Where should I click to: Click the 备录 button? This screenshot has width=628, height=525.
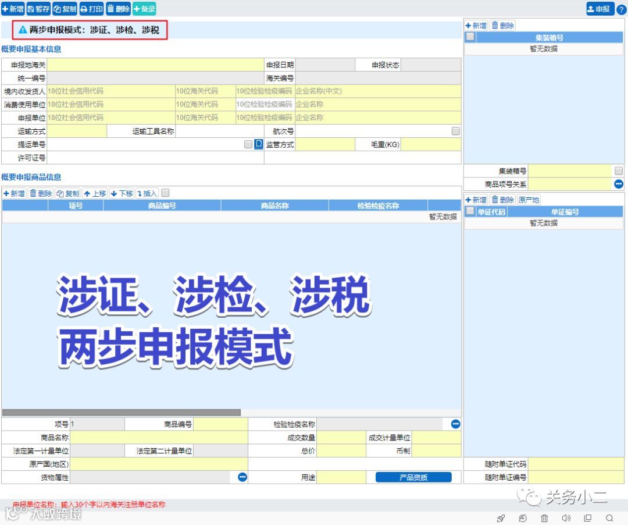[x=144, y=9]
